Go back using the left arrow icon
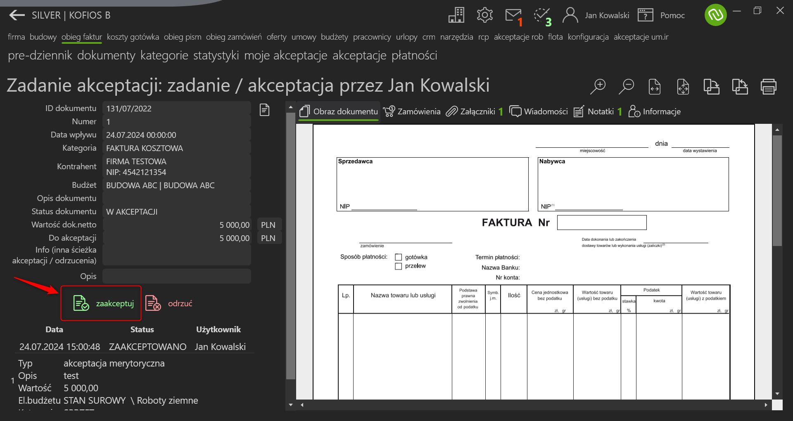Screen dimensions: 793x421 (17, 15)
